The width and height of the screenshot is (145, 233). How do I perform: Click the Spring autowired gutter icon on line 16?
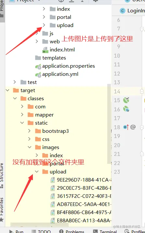pos(126,109)
